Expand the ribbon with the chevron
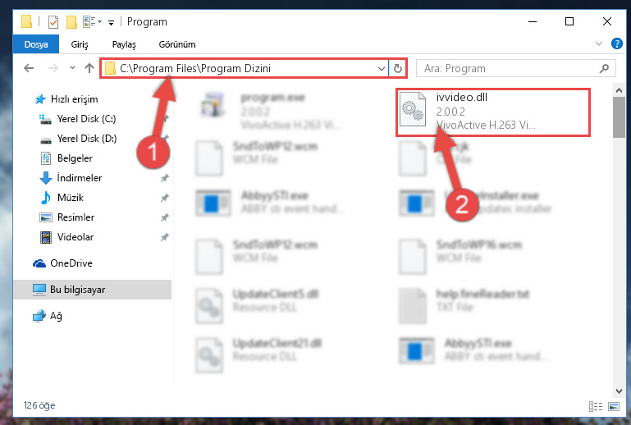This screenshot has height=425, width=631. tap(599, 43)
